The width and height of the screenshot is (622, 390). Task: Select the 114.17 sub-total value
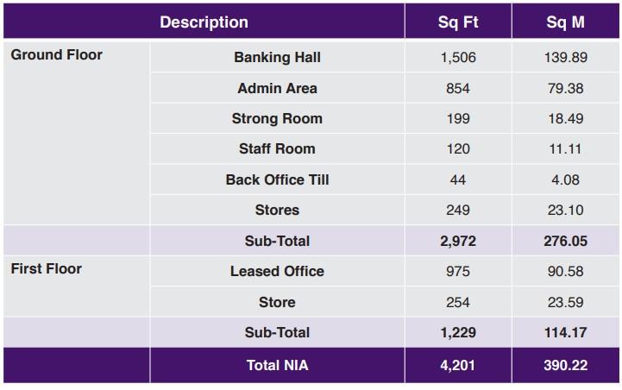coord(565,332)
